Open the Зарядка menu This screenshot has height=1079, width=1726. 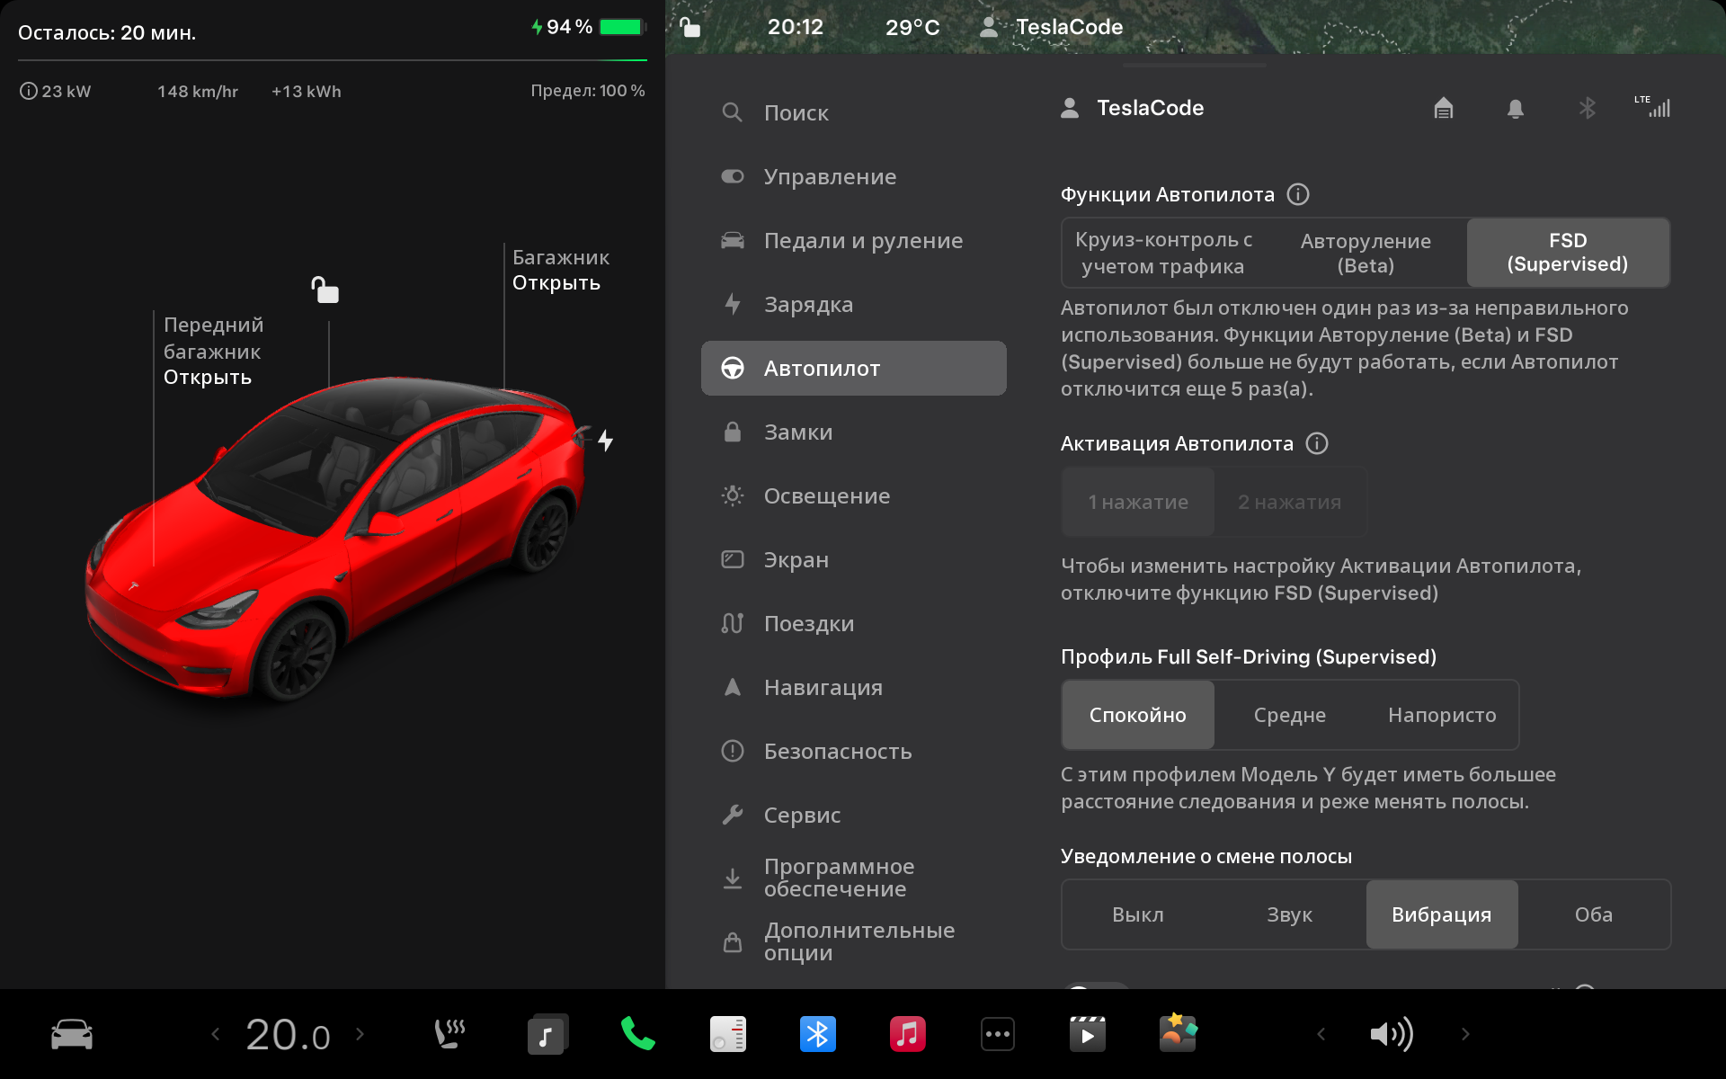(x=854, y=304)
